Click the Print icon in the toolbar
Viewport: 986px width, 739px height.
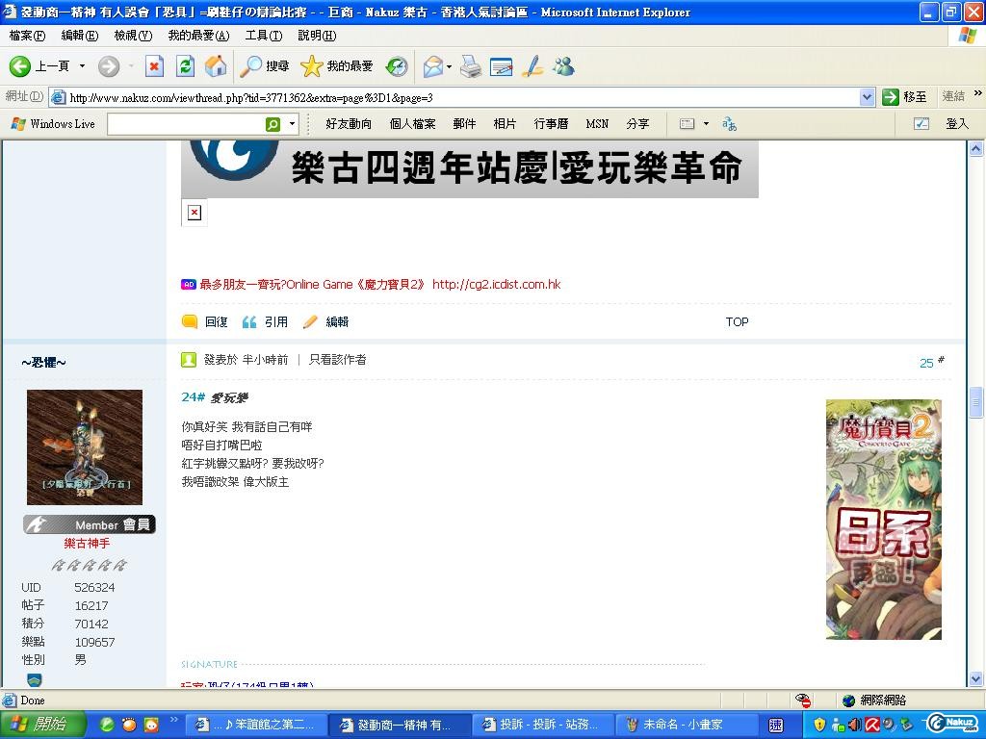coord(470,66)
